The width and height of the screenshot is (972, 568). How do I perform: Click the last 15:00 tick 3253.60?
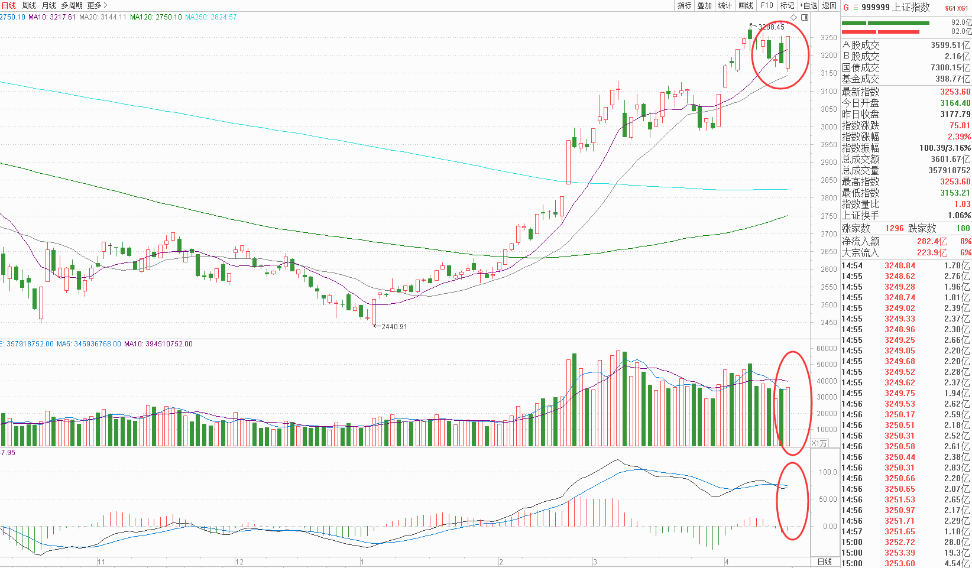906,563
